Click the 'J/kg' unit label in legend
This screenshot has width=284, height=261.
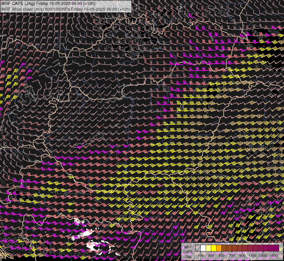[x=188, y=257]
